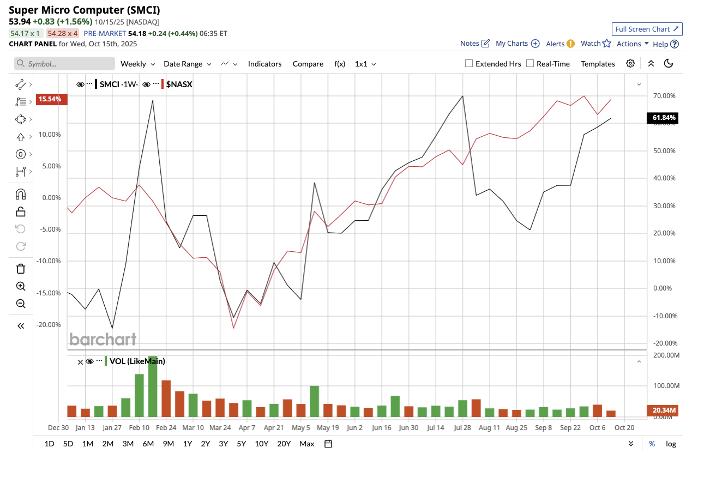Choose the shapes drawing tool
This screenshot has height=484, width=722.
(21, 119)
